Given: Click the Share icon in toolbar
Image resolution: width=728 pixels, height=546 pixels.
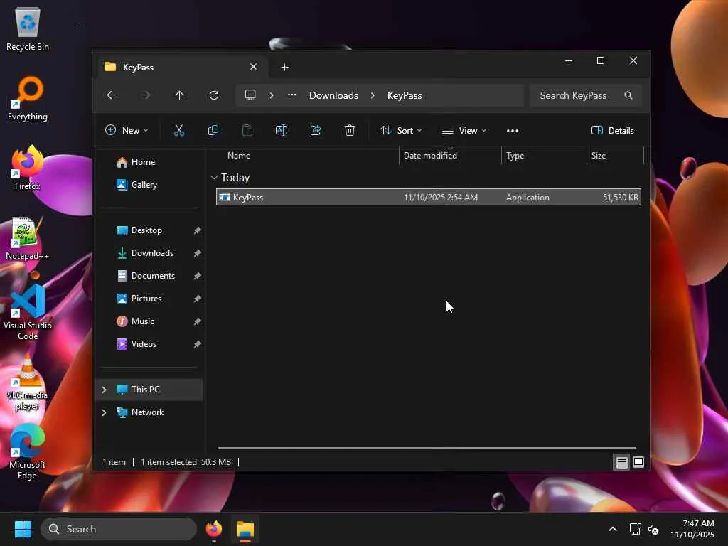Looking at the screenshot, I should tap(316, 131).
